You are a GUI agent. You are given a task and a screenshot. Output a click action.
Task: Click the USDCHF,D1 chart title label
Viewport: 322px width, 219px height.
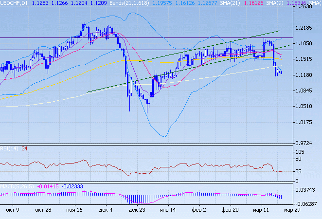tap(16, 3)
